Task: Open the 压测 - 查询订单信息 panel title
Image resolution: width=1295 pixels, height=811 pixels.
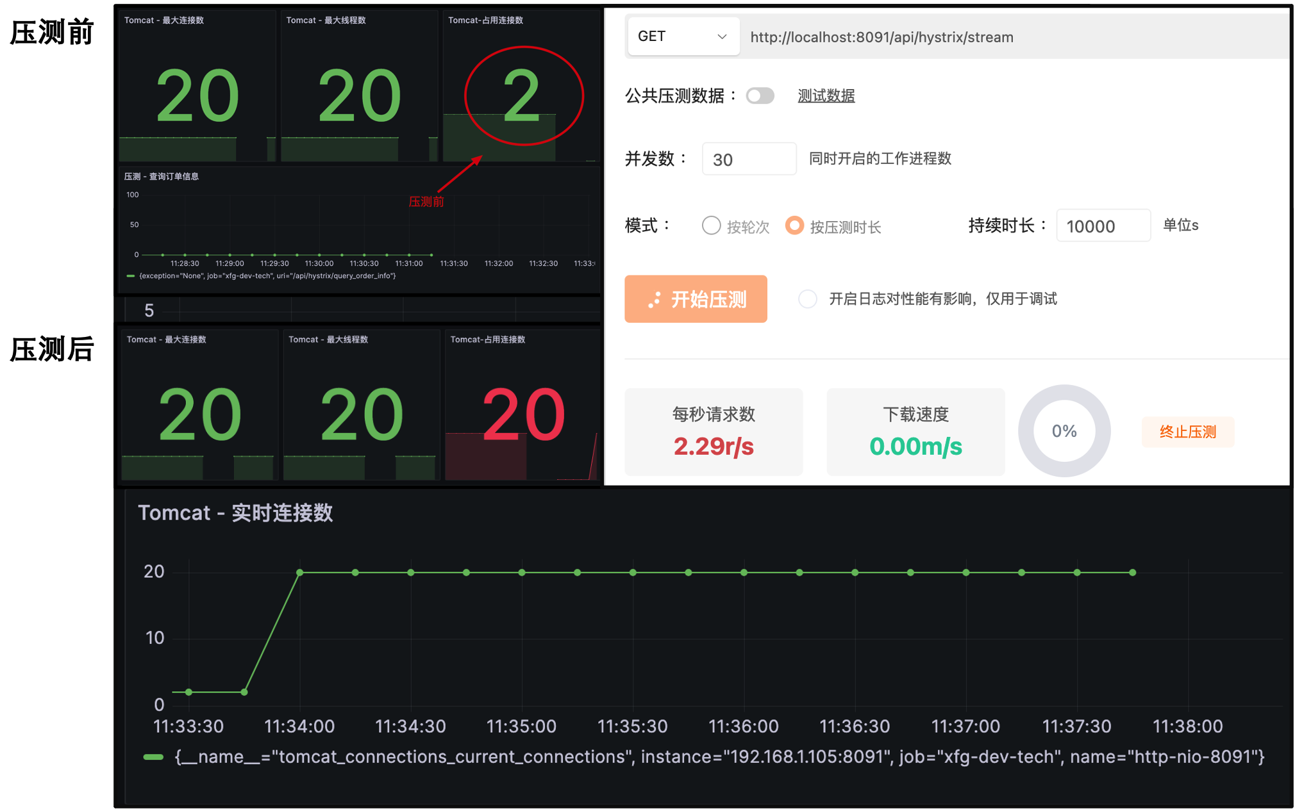Action: pyautogui.click(x=162, y=177)
